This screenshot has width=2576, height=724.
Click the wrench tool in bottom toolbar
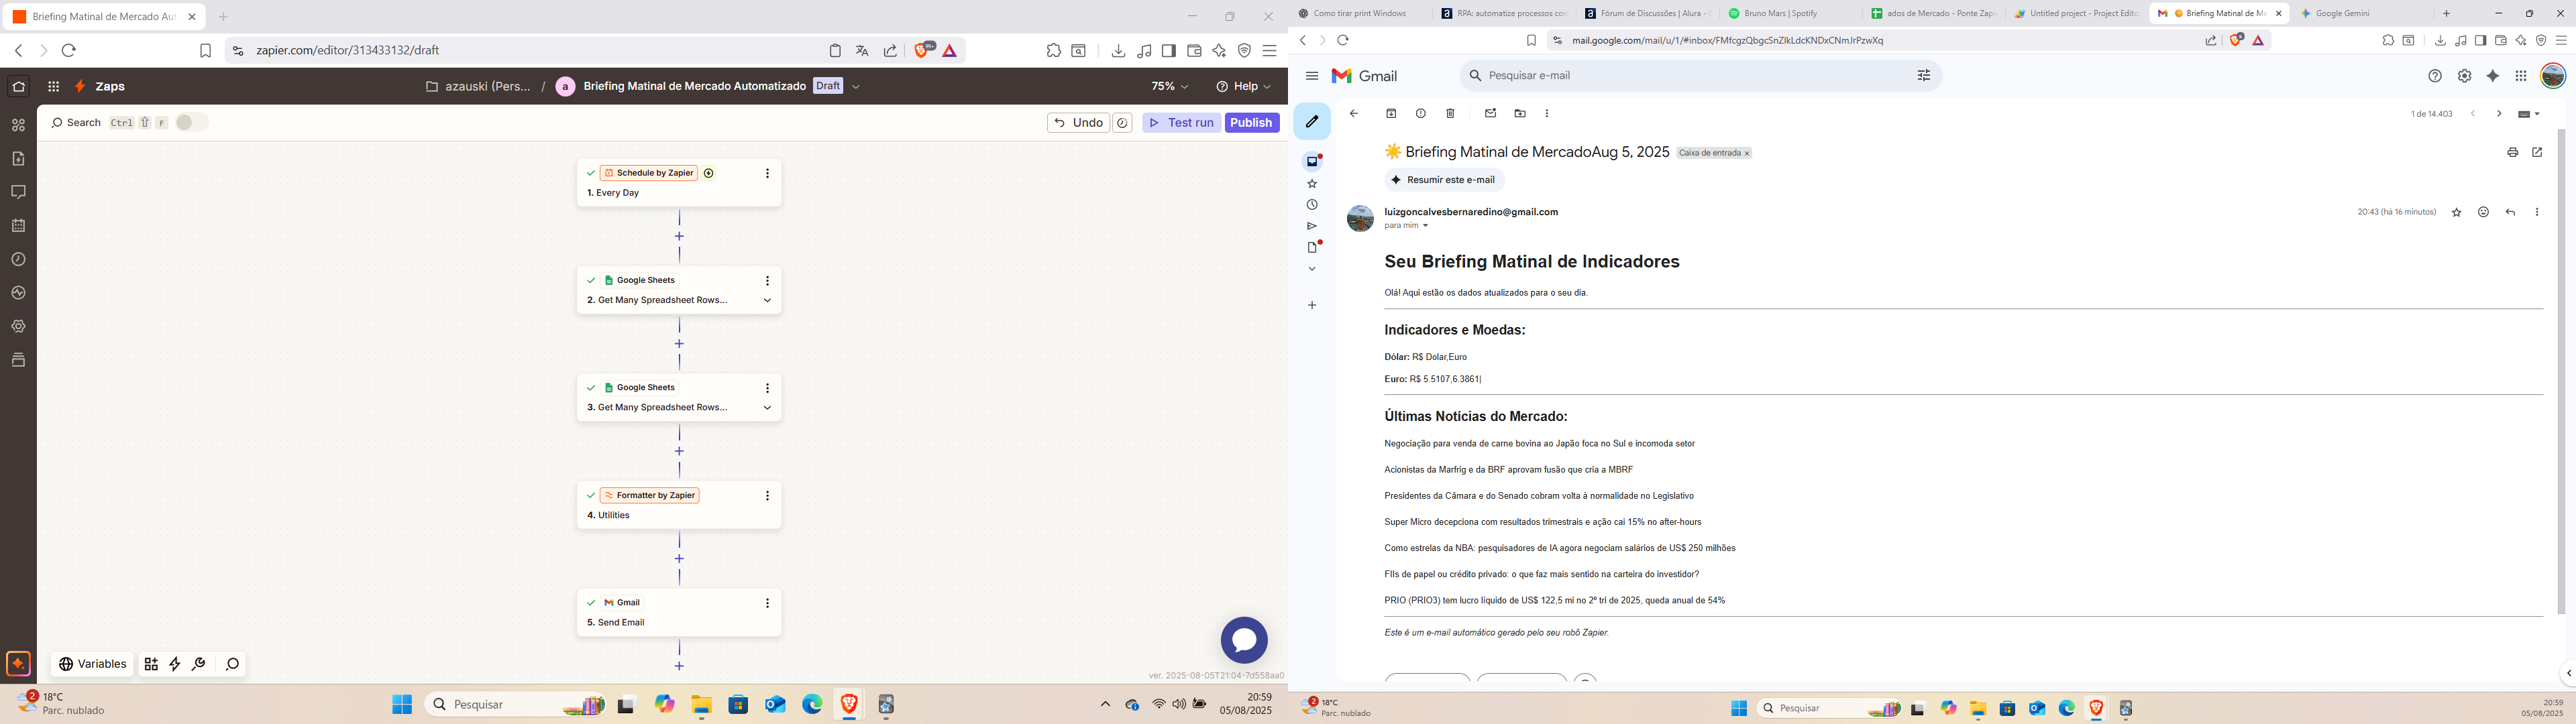pos(199,664)
